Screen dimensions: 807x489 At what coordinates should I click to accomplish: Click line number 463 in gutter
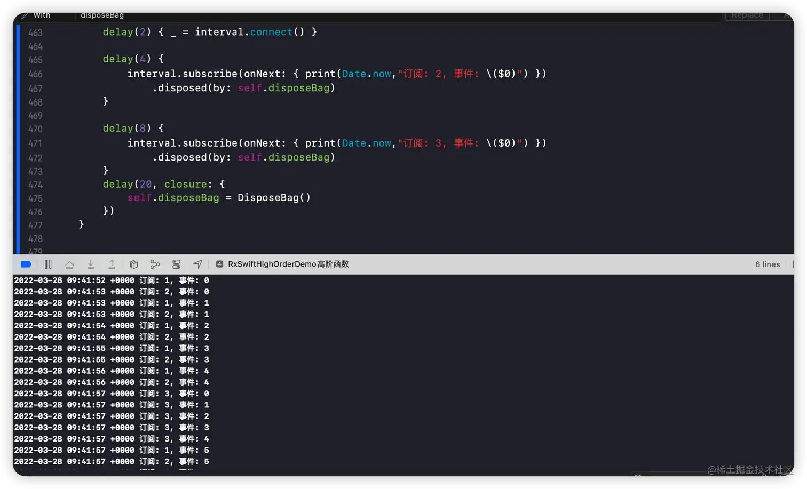point(35,33)
